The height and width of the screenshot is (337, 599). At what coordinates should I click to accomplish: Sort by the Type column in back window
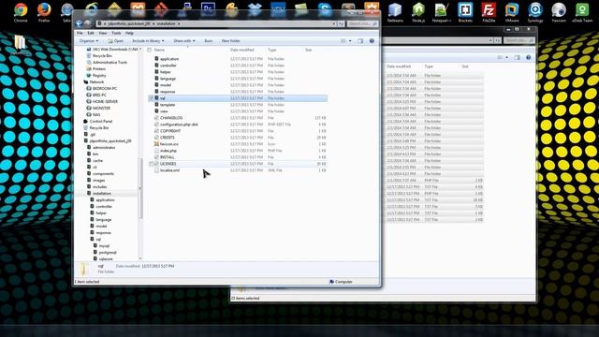point(429,66)
